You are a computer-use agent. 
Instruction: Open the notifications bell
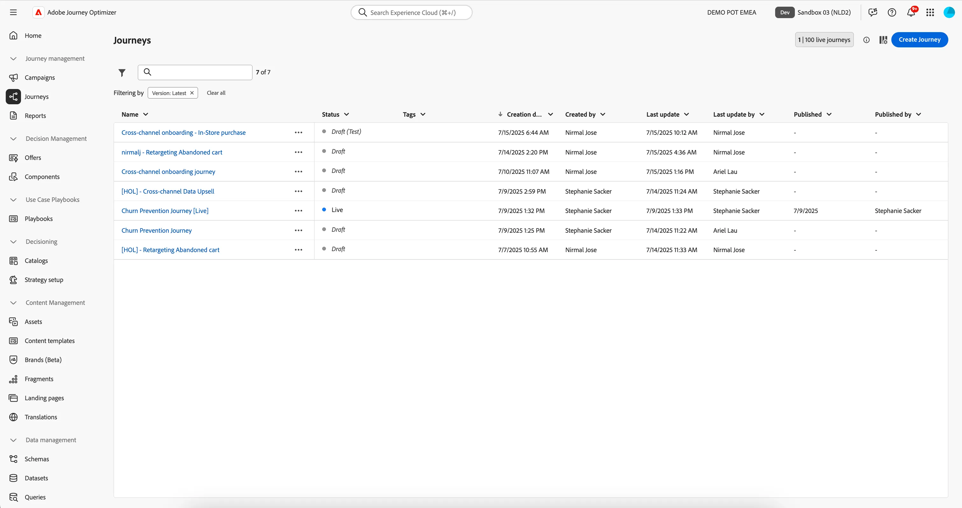[911, 12]
